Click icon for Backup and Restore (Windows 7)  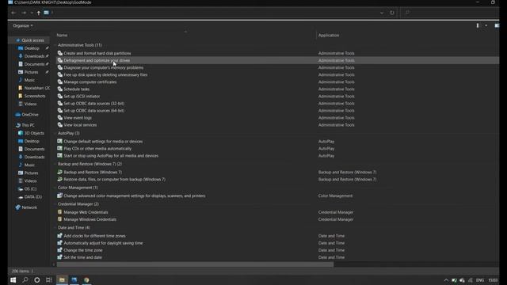tap(60, 172)
